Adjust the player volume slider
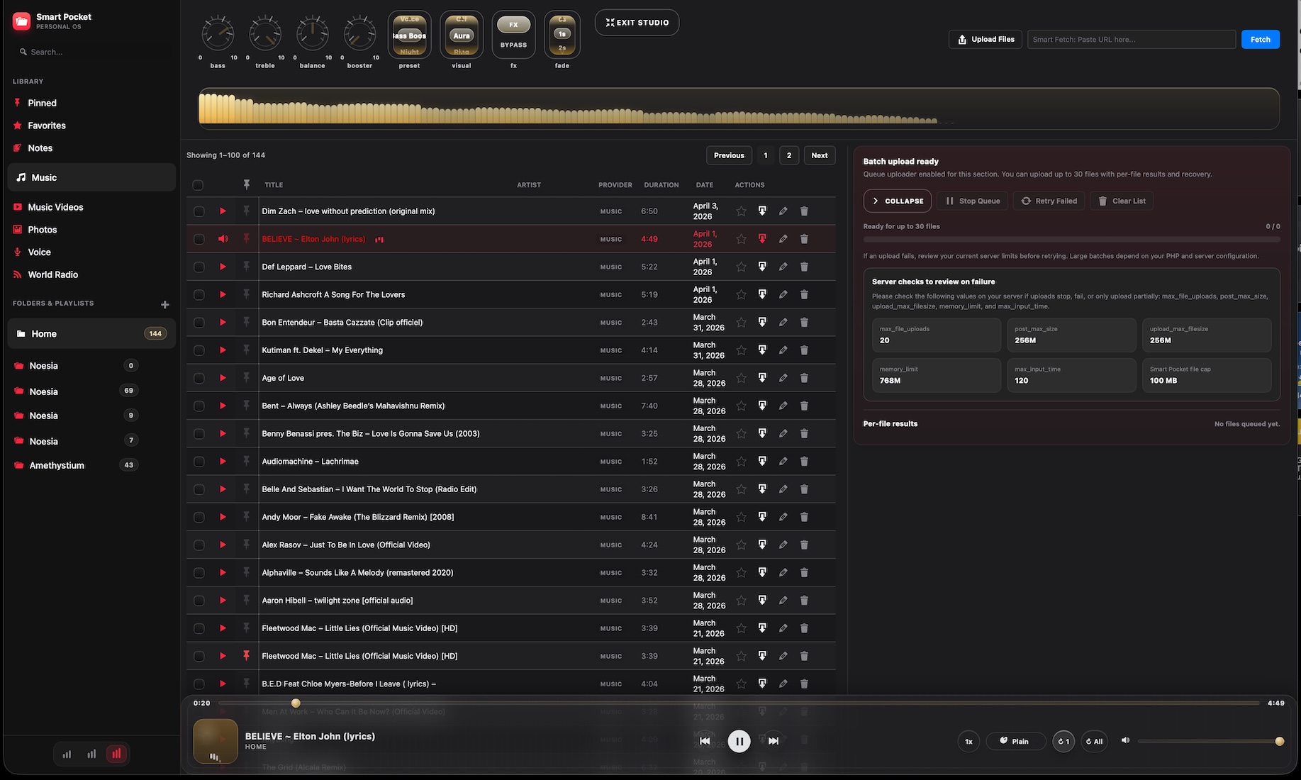Viewport: 1301px width, 780px height. [x=1210, y=741]
